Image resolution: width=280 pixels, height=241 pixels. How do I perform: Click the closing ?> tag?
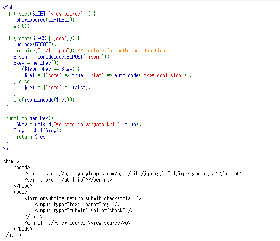coord(6,149)
